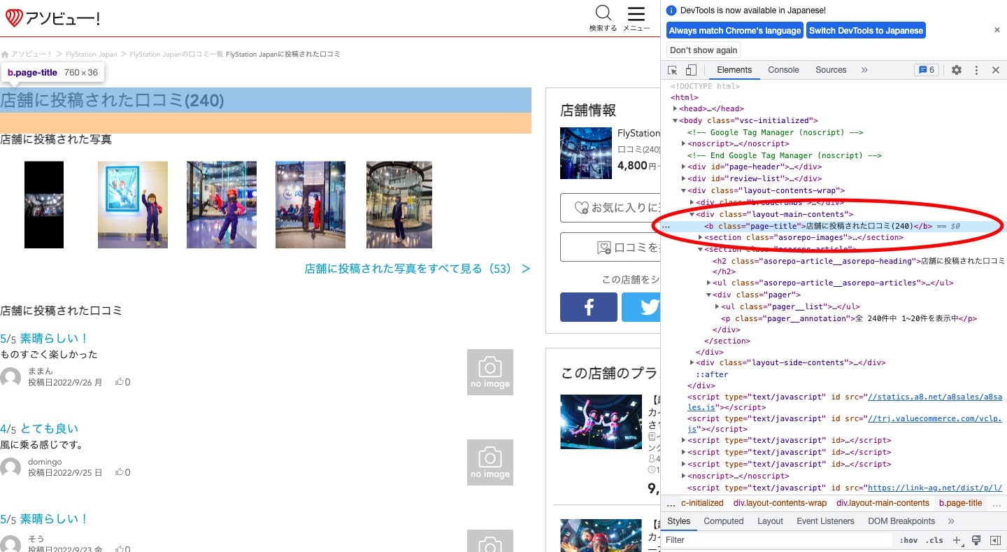Click the styles Filter input field
The image size is (1007, 552).
pos(778,540)
